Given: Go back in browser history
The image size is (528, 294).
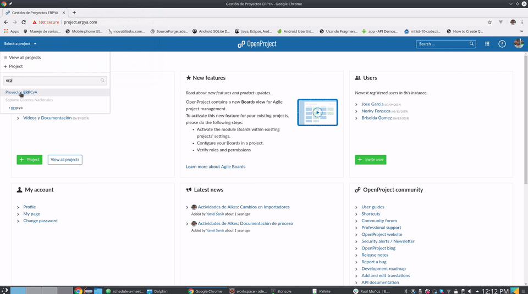Looking at the screenshot, I should pos(6,22).
